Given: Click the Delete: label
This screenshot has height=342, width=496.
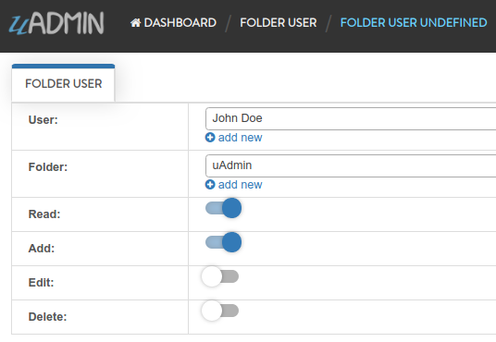Looking at the screenshot, I should pyautogui.click(x=48, y=316).
